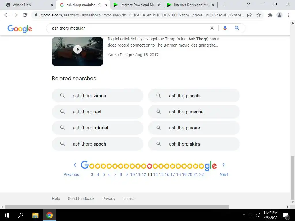Show hidden system tray icons

click(244, 215)
